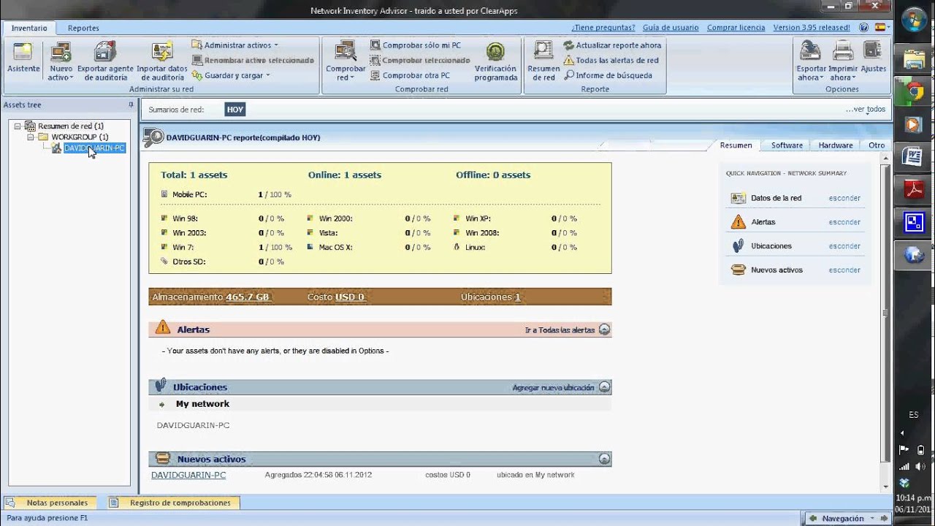Open the Notas personales tab
The width and height of the screenshot is (935, 526).
(50, 503)
